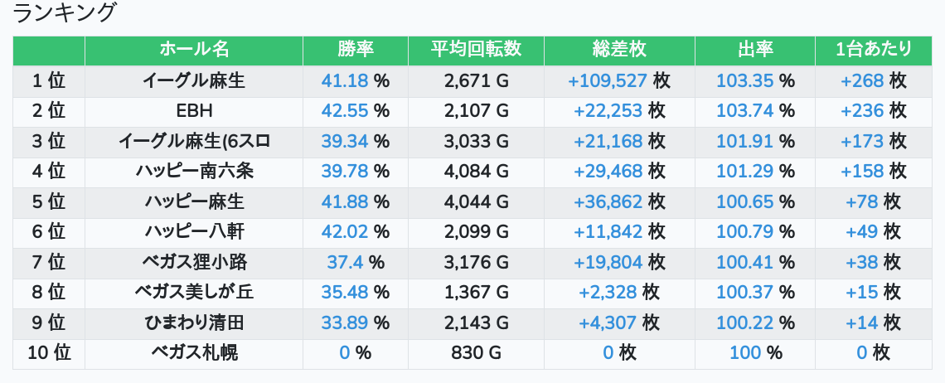
Task: Click the +109,527 total difference link
Action: (608, 81)
